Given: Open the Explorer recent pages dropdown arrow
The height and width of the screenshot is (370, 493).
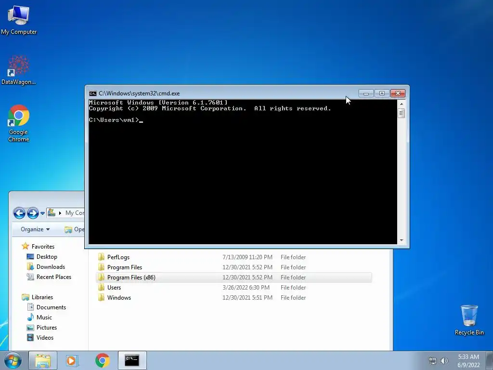Looking at the screenshot, I should click(42, 213).
